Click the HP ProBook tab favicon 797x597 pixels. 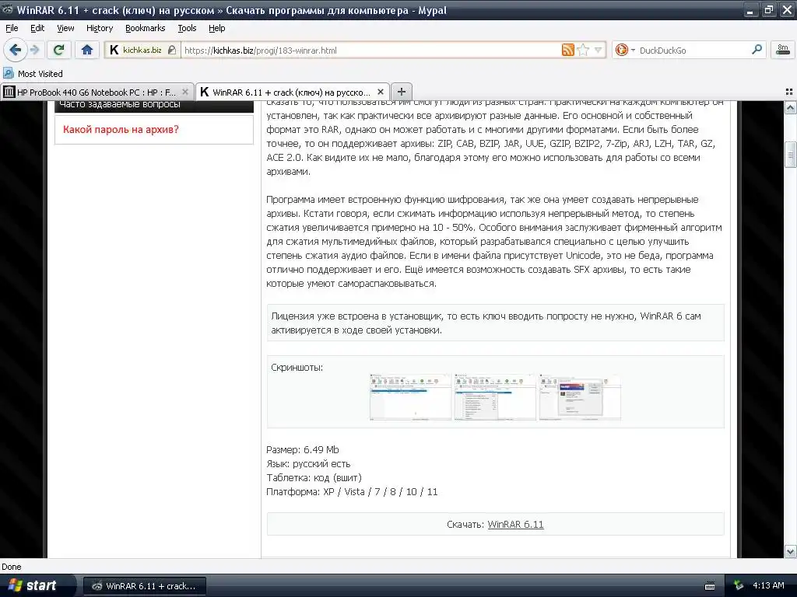9,92
